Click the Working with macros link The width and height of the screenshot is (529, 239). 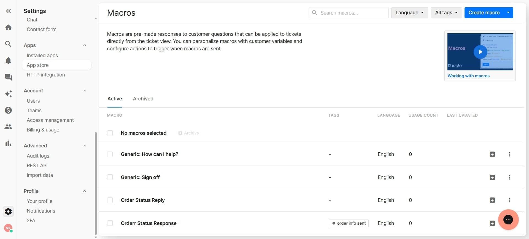(x=468, y=76)
